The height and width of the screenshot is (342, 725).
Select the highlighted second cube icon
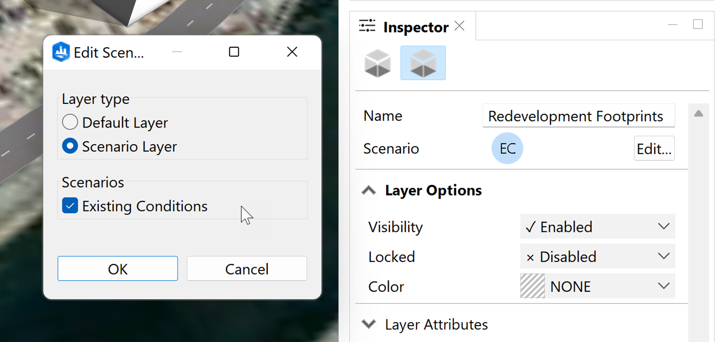(423, 63)
